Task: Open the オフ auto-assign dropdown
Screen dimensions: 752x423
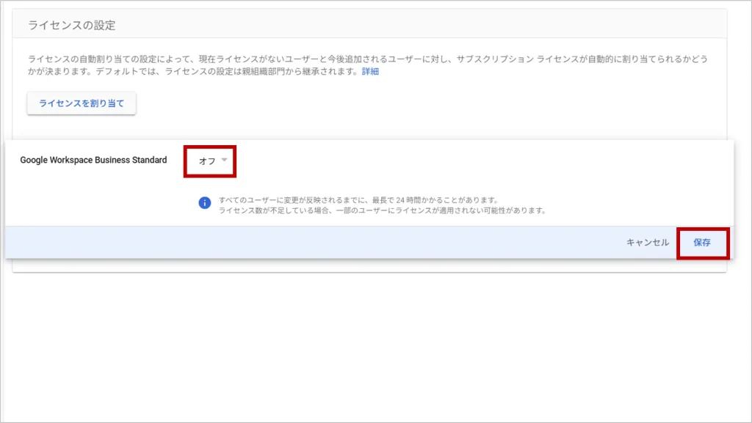Action: click(209, 161)
